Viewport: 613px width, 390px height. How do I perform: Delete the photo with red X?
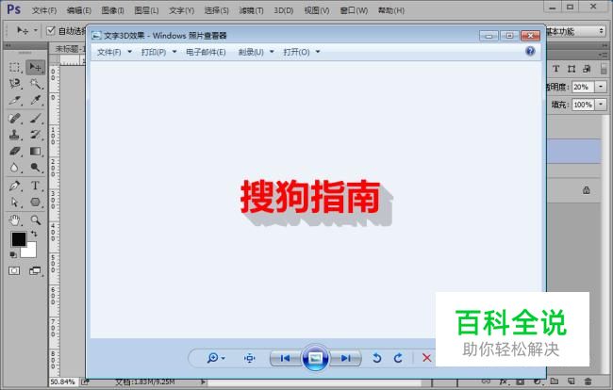click(x=426, y=358)
